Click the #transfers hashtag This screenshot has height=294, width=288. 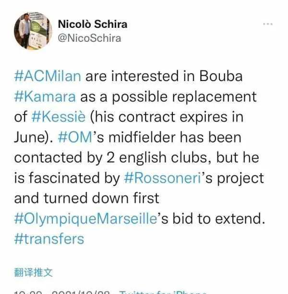pos(49,239)
